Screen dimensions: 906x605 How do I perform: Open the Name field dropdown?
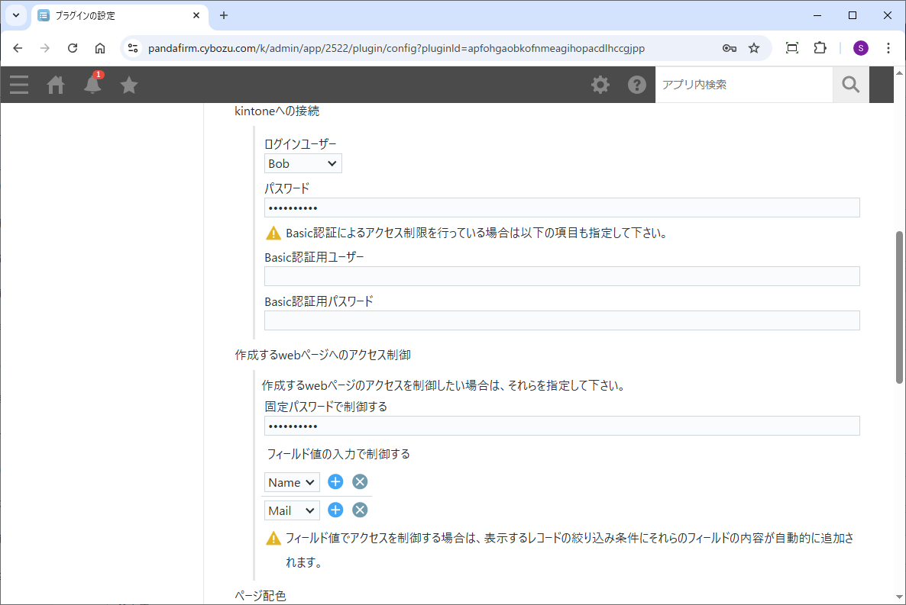click(x=292, y=482)
